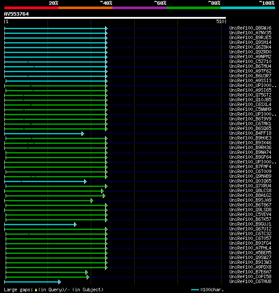Click the UniRef100_Q67UI2 label

coord(250,229)
